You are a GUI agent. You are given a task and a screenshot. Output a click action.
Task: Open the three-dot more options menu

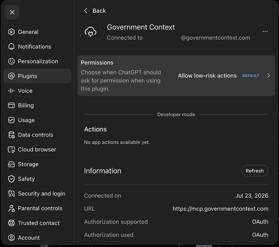pos(265,31)
